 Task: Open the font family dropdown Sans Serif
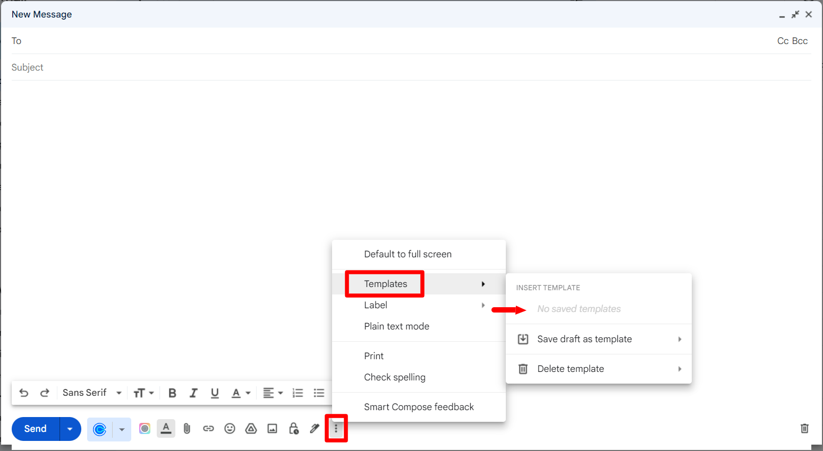coord(92,393)
